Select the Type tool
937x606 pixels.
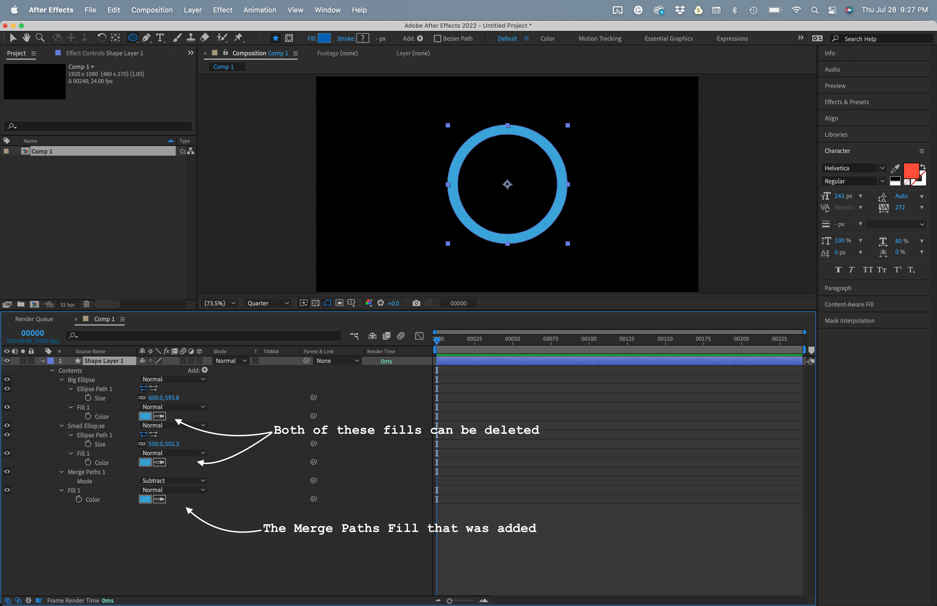tap(160, 37)
